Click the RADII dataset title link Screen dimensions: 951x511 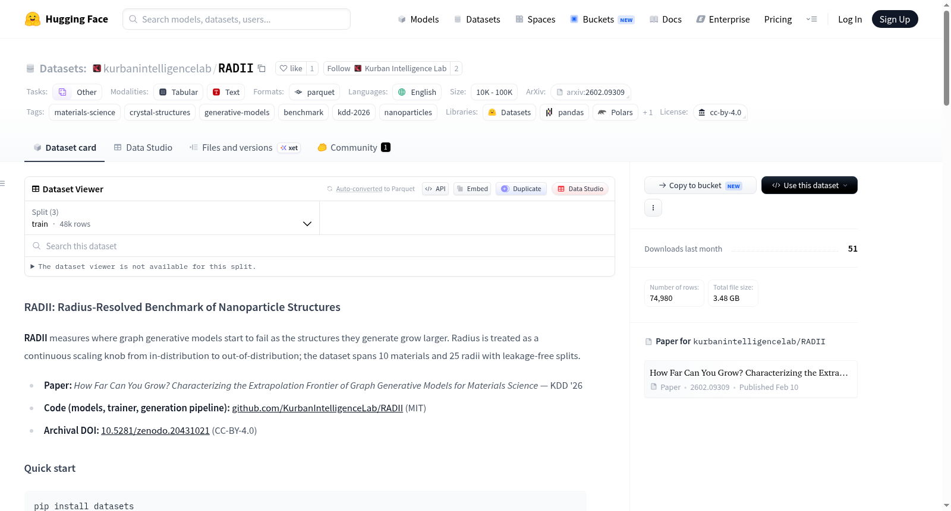pyautogui.click(x=236, y=68)
